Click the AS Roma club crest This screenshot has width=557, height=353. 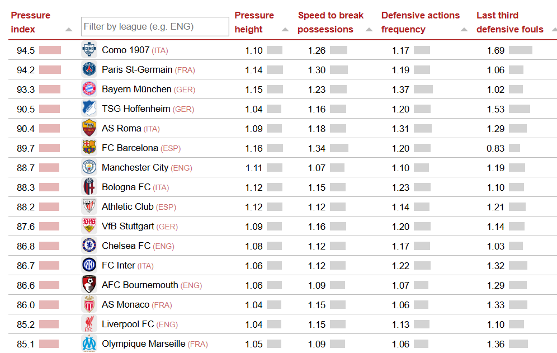89,129
